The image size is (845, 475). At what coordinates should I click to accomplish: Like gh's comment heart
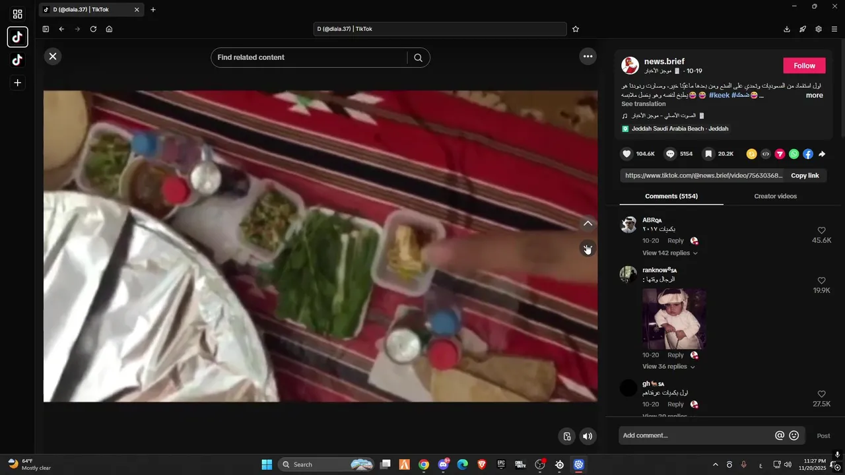[821, 394]
